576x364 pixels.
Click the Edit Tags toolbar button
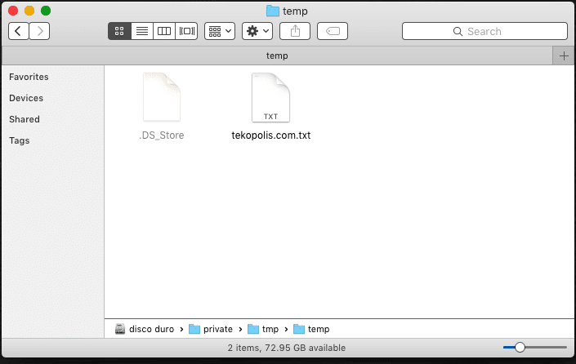[333, 31]
